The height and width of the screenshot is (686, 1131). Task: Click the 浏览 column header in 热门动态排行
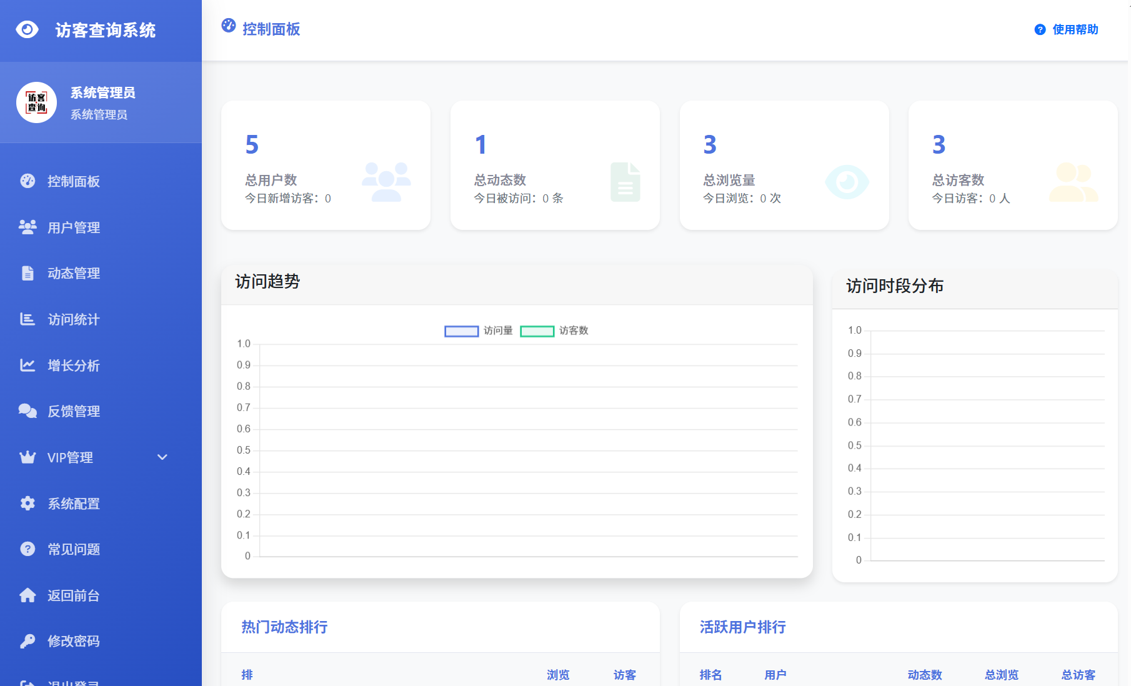click(x=558, y=675)
